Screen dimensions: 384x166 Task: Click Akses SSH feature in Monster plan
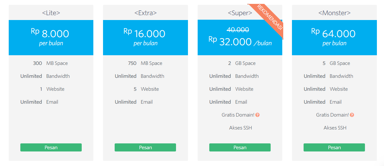point(335,128)
